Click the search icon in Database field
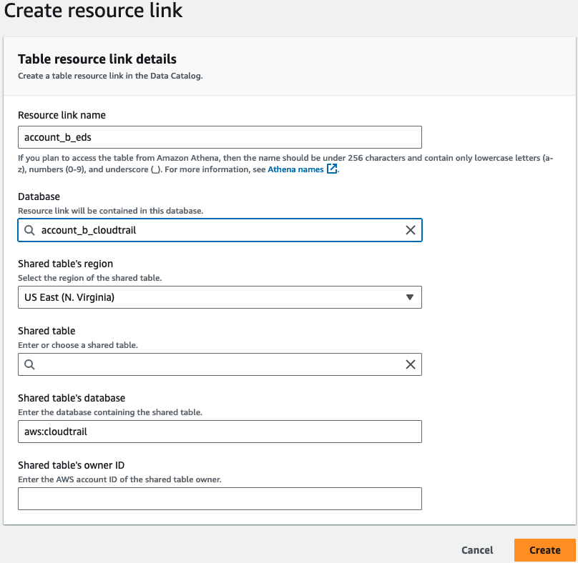 click(29, 231)
